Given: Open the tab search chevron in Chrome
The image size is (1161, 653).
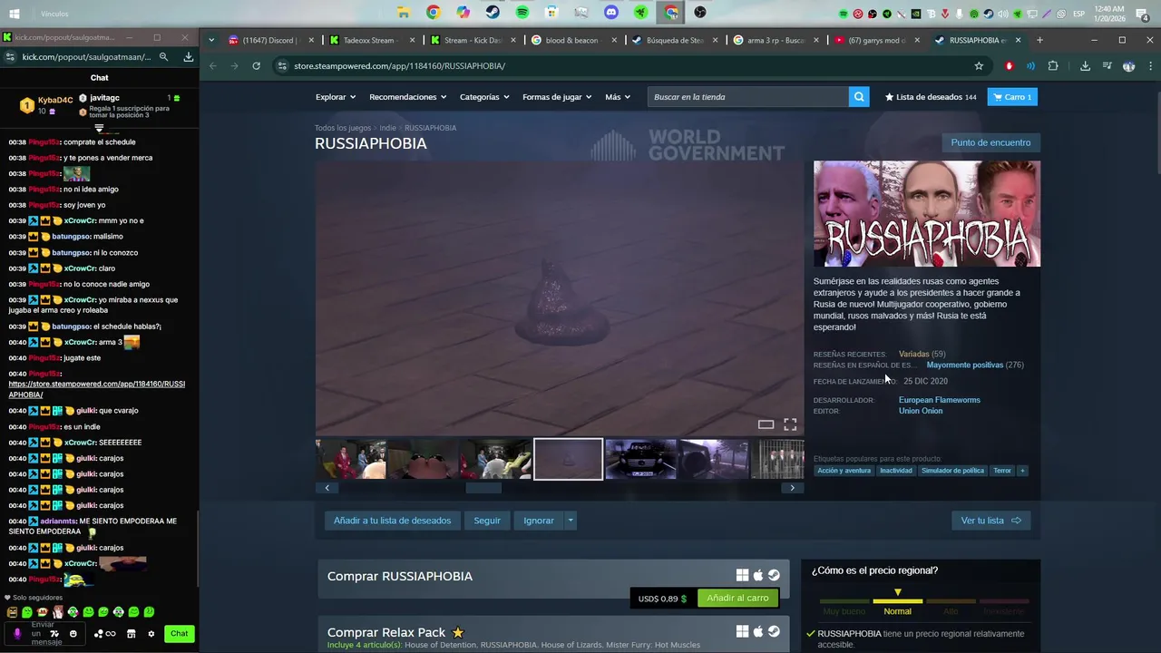Looking at the screenshot, I should pyautogui.click(x=211, y=40).
